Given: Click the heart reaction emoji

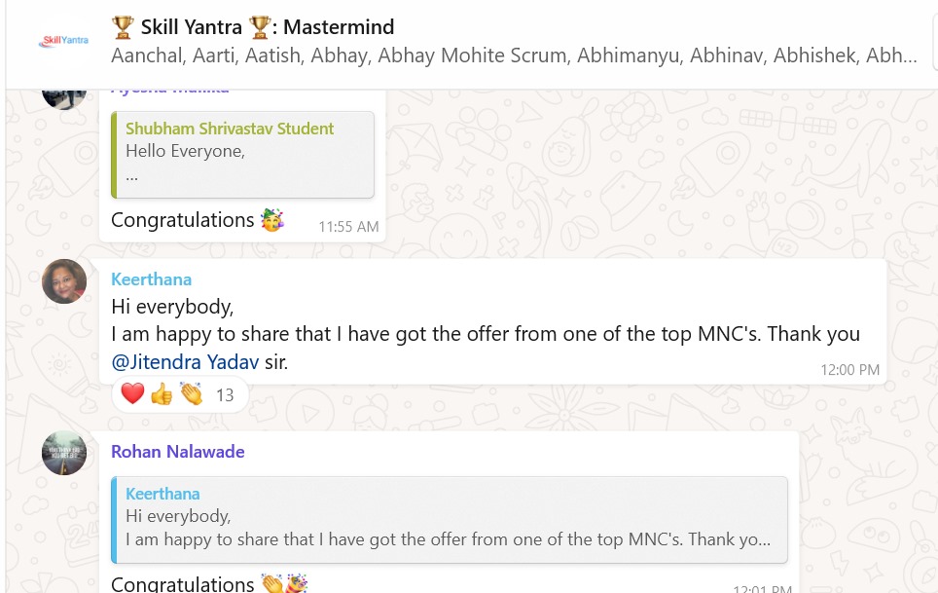Looking at the screenshot, I should point(133,394).
